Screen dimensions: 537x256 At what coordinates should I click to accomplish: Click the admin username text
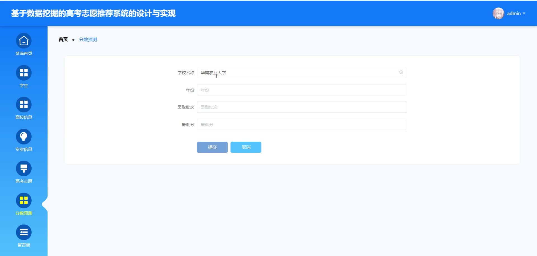pyautogui.click(x=514, y=13)
